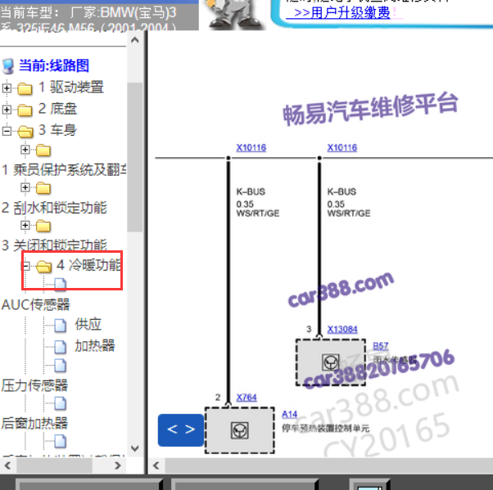Click the 停车预热装置控制单元 label
This screenshot has height=490, width=493.
point(326,429)
